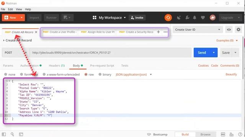This screenshot has width=245, height=137.
Task: Switch to Browse mode
Action: 206,134
